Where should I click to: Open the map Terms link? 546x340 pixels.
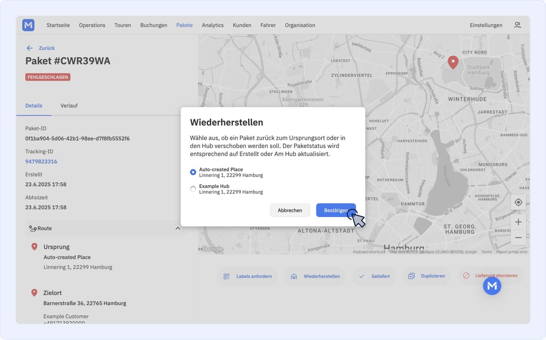[x=486, y=252]
